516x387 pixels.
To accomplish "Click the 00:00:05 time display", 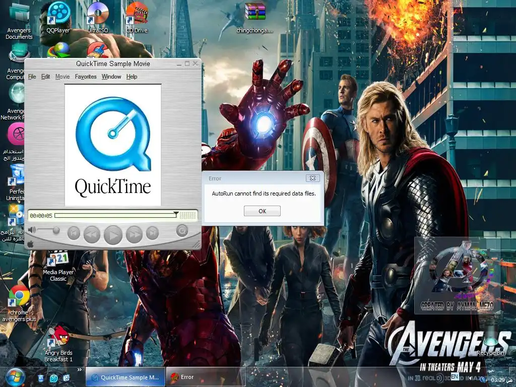I will (x=41, y=216).
